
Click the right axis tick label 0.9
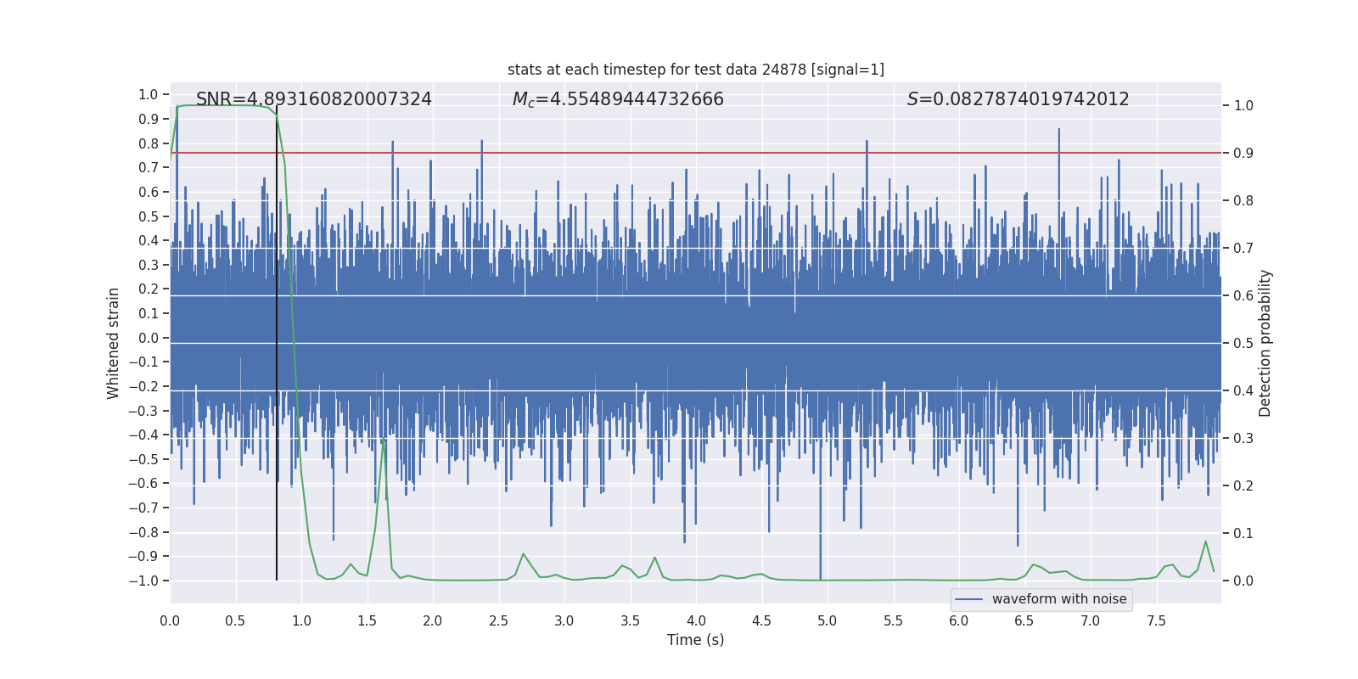tap(1243, 154)
